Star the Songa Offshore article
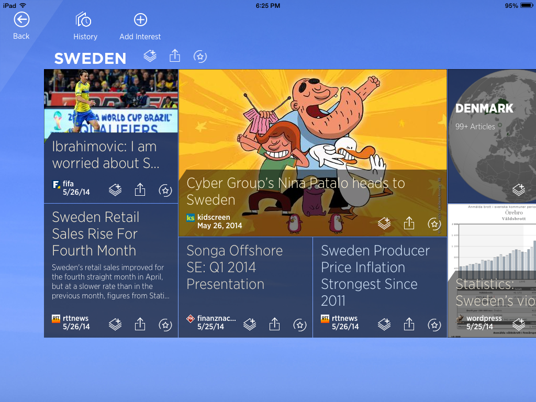The width and height of the screenshot is (536, 402). click(300, 325)
